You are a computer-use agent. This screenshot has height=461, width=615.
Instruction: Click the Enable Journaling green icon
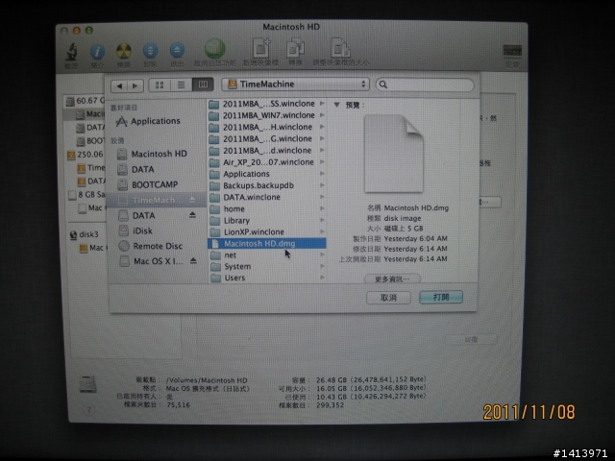tap(214, 49)
